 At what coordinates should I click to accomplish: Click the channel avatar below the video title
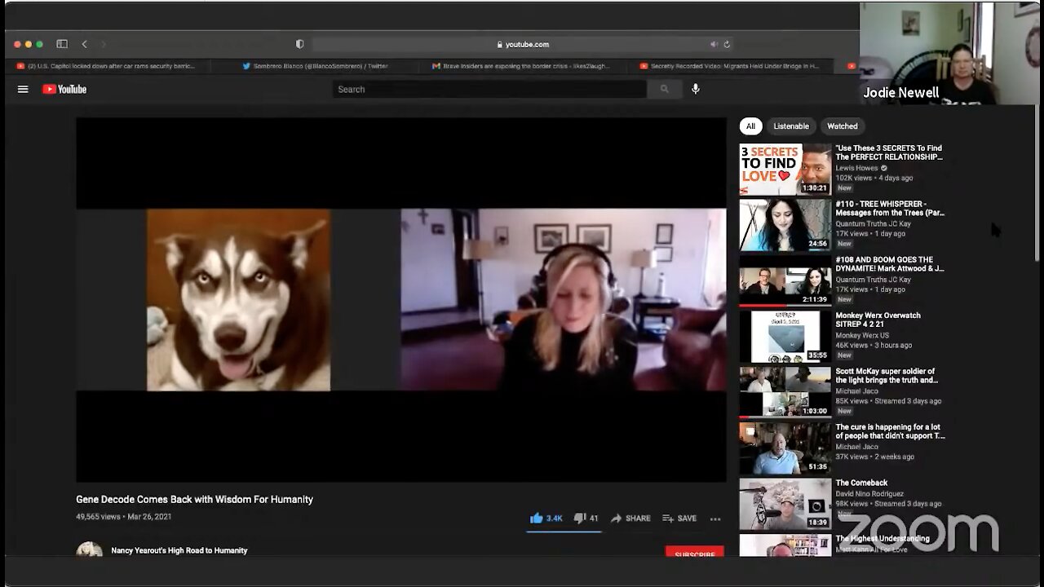click(90, 550)
